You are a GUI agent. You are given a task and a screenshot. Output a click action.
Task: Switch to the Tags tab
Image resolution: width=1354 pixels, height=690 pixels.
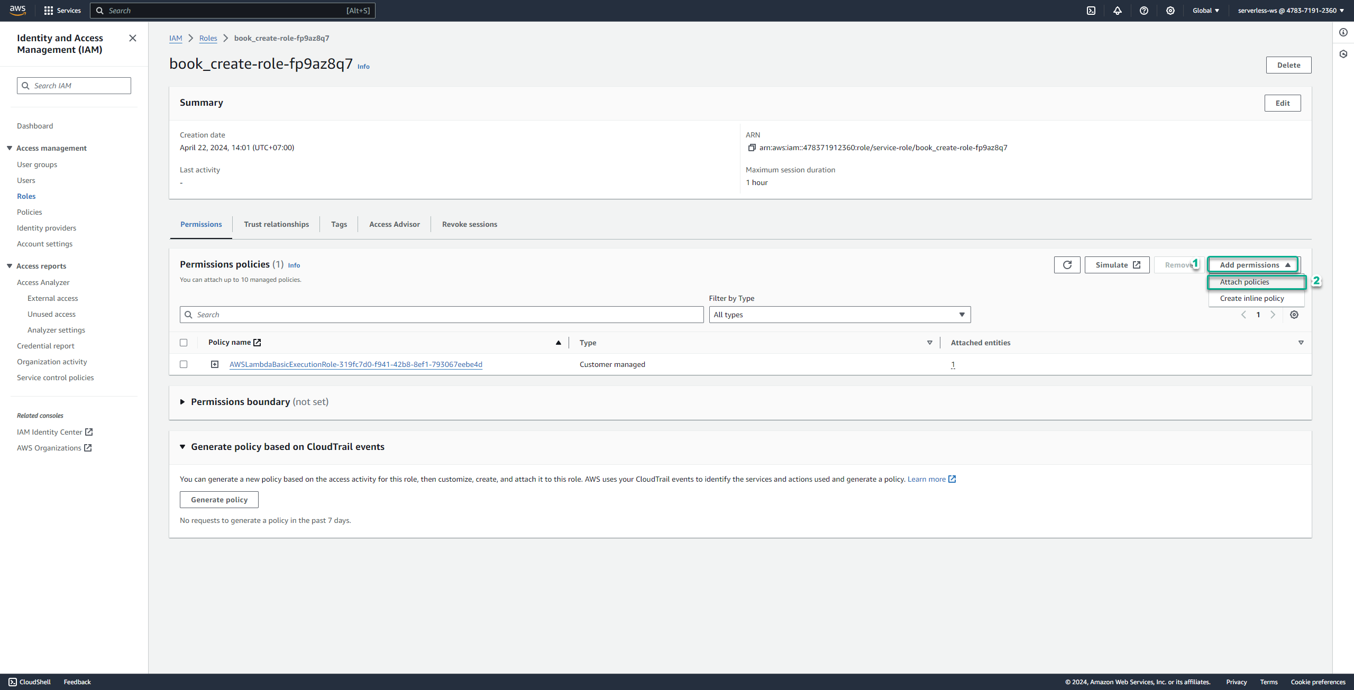pos(339,224)
